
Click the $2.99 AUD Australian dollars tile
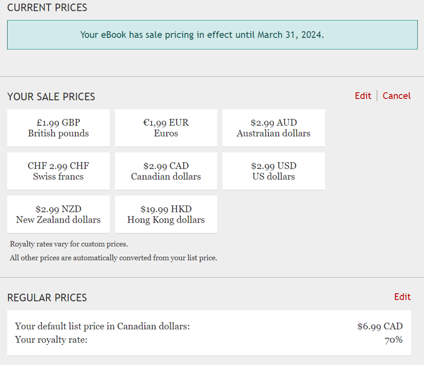[273, 128]
